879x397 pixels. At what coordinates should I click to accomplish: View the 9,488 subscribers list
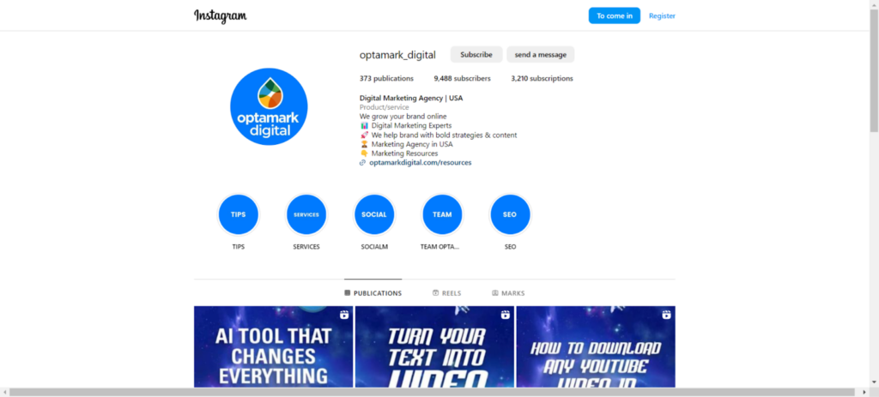pyautogui.click(x=462, y=78)
